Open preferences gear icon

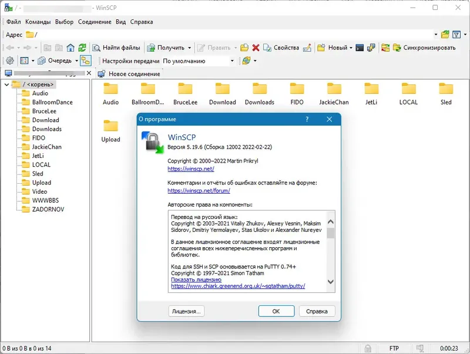[x=10, y=61]
